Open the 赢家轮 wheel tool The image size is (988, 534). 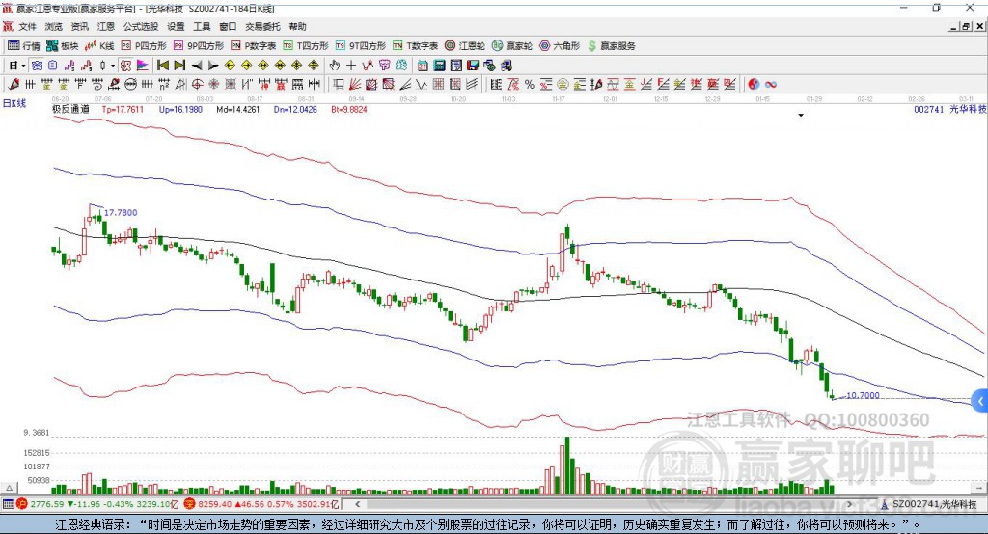pyautogui.click(x=512, y=46)
